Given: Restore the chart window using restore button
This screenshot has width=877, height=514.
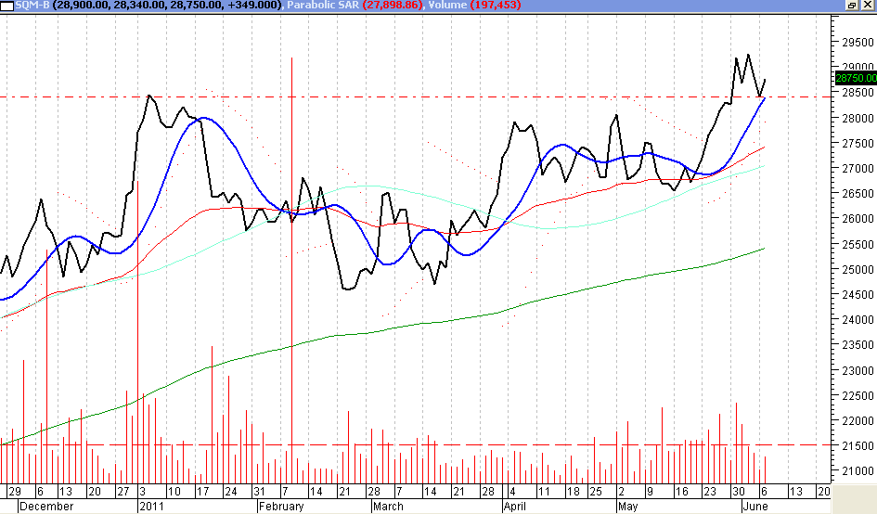Looking at the screenshot, I should (x=852, y=5).
